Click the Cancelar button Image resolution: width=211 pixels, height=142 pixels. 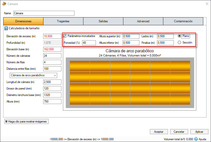click(x=179, y=132)
